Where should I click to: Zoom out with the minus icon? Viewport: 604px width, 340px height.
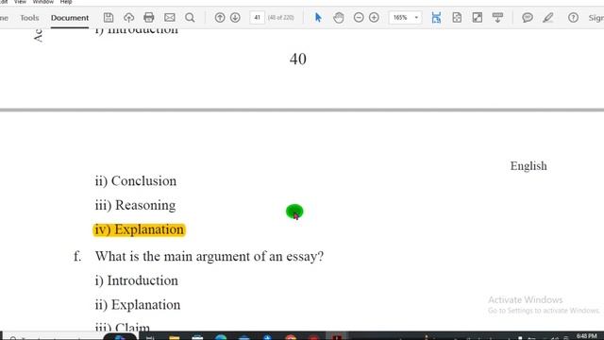(x=359, y=17)
